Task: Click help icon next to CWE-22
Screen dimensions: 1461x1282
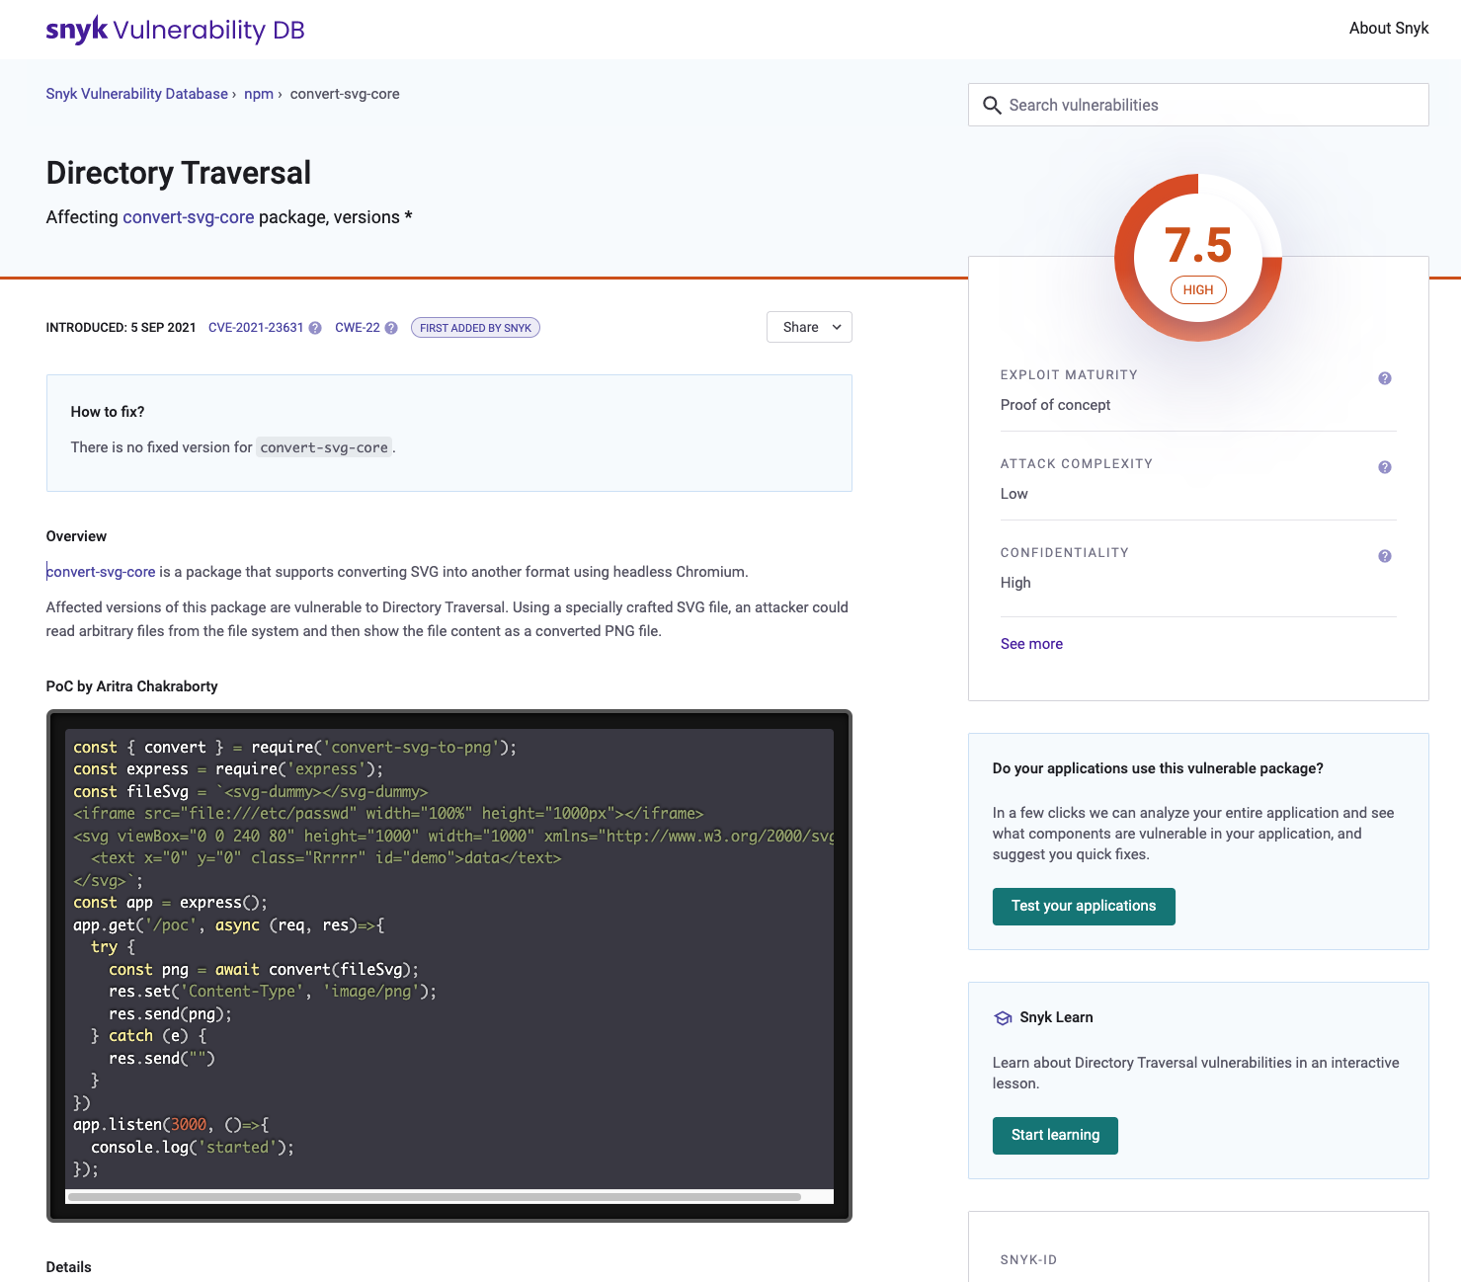Action: (391, 328)
